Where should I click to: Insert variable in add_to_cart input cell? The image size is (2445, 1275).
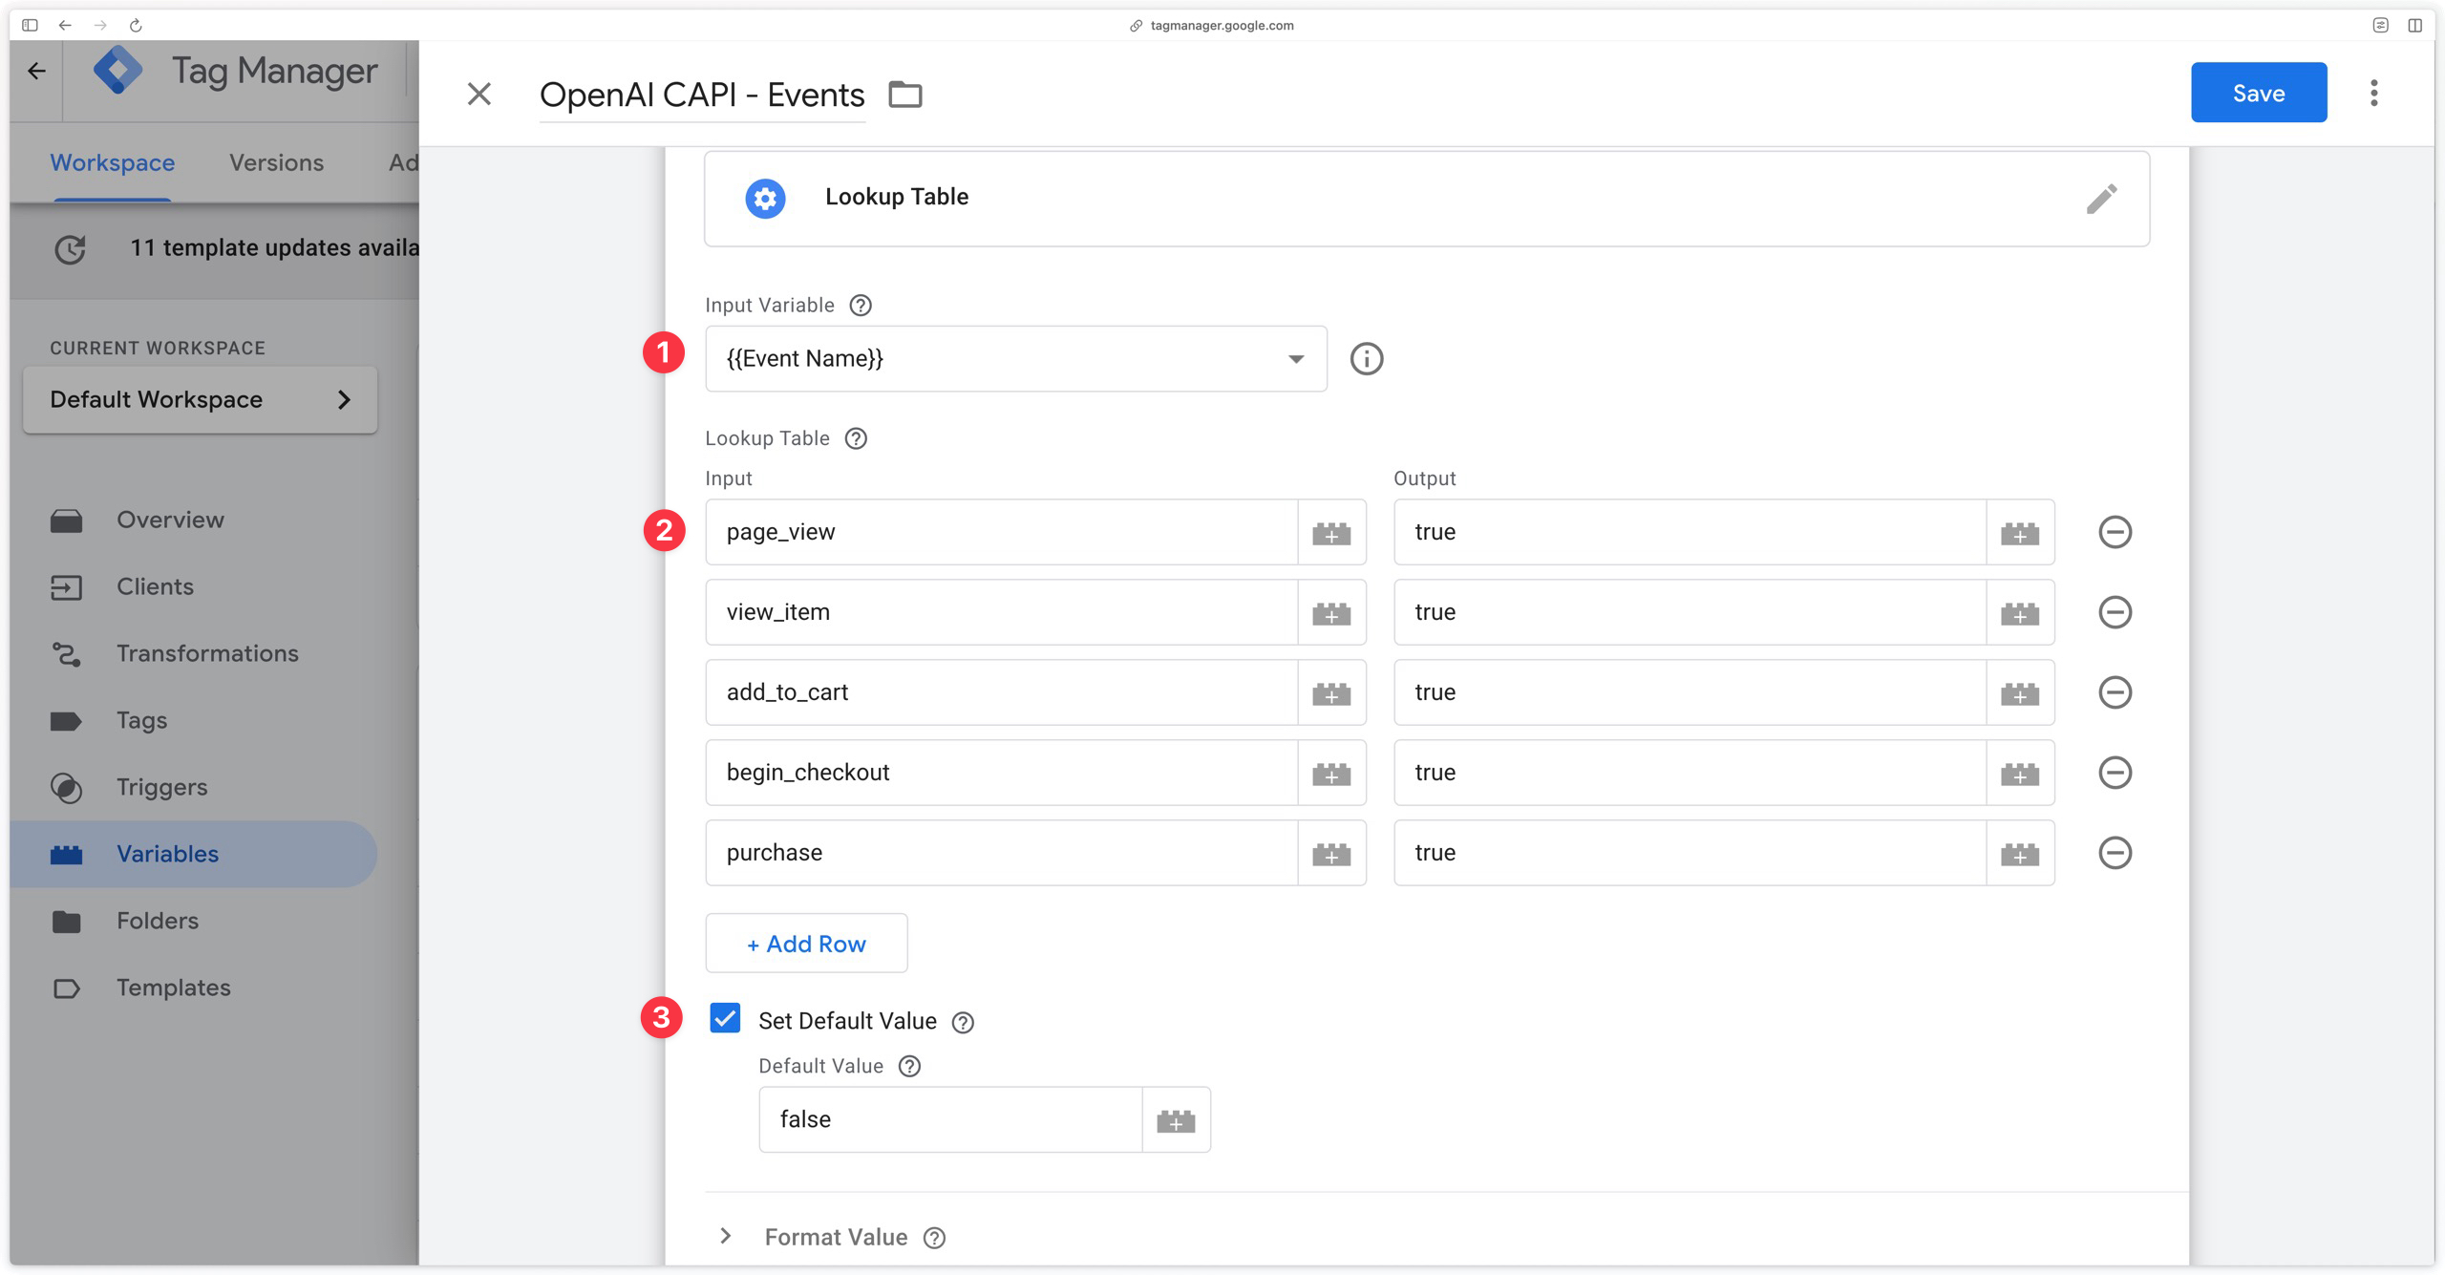(1331, 692)
